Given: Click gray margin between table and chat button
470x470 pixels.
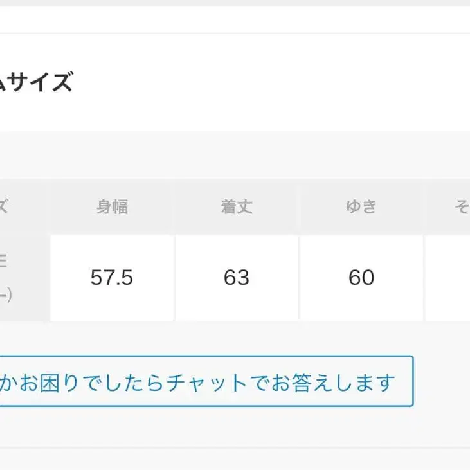Looking at the screenshot, I should pyautogui.click(x=235, y=338).
